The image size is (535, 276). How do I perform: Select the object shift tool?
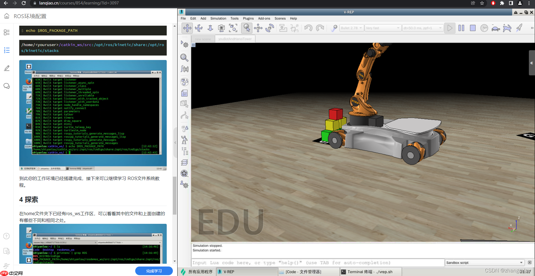click(x=258, y=28)
